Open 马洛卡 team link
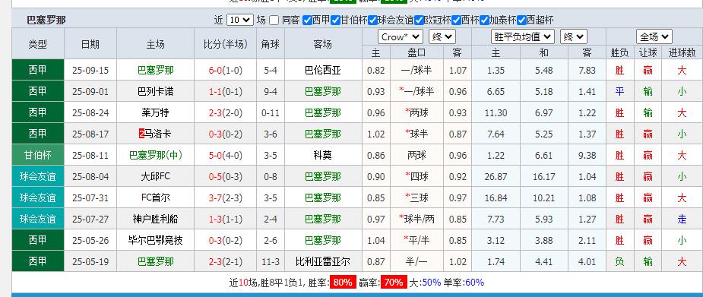Image resolution: width=703 pixels, height=297 pixels. click(x=158, y=134)
